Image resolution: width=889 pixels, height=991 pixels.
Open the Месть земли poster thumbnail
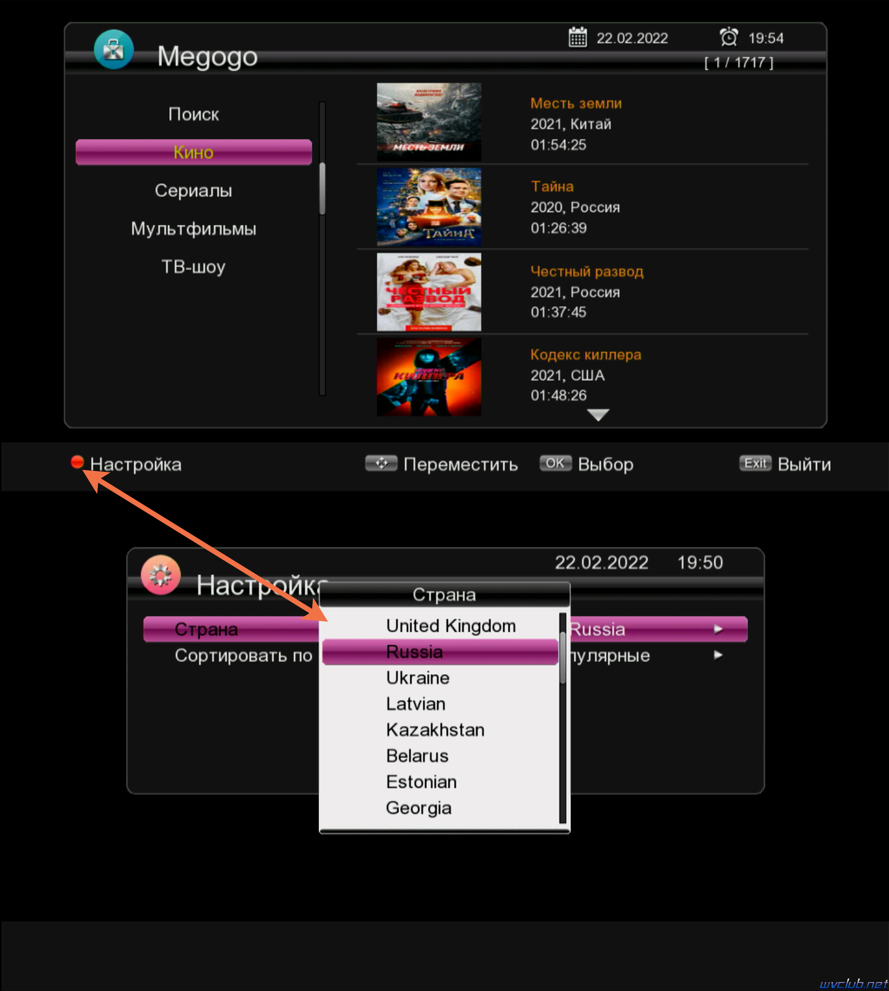[x=429, y=122]
